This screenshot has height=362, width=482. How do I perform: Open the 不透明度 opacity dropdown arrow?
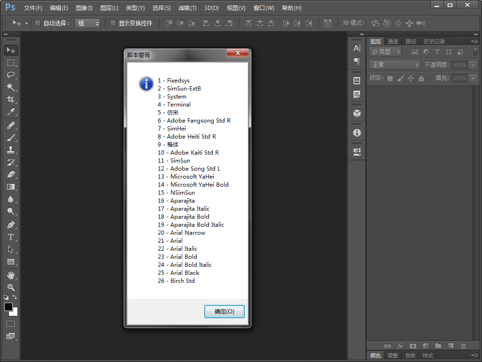pyautogui.click(x=473, y=65)
